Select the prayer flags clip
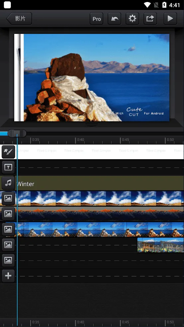Image resolution: width=184 pixels, height=327 pixels. [160, 245]
